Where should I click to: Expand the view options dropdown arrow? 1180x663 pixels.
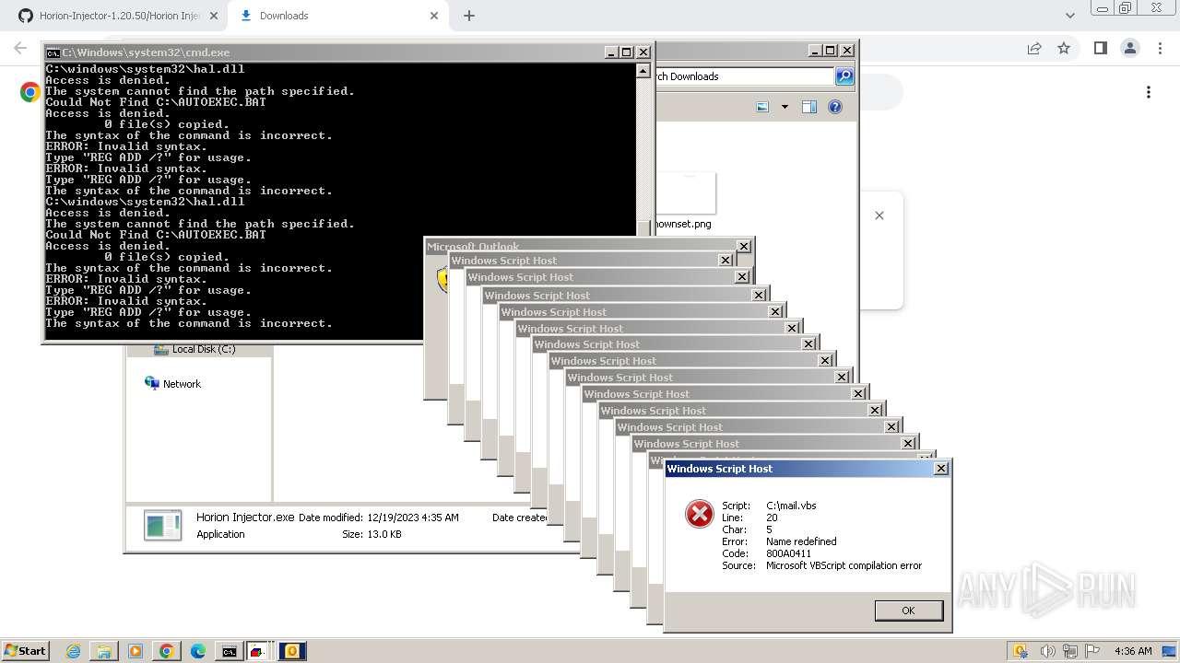tap(785, 107)
